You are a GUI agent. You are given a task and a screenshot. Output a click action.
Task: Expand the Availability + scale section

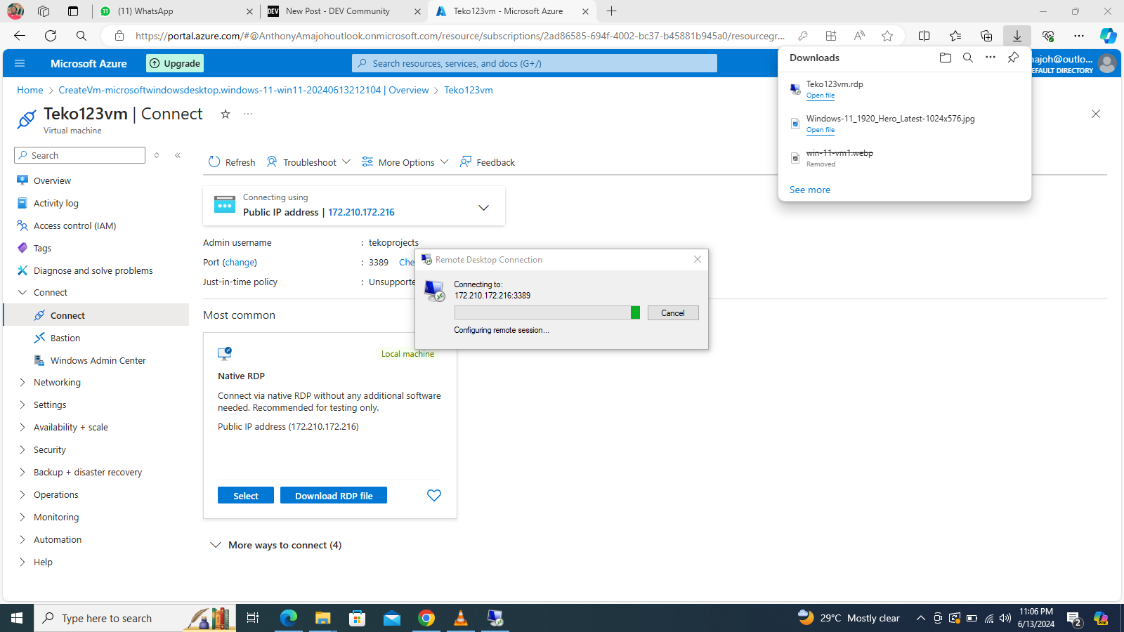tap(22, 427)
